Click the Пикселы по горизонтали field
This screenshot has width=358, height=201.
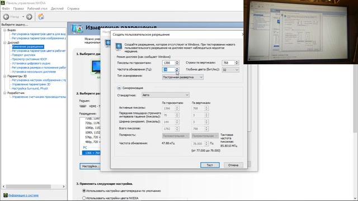(x=168, y=63)
